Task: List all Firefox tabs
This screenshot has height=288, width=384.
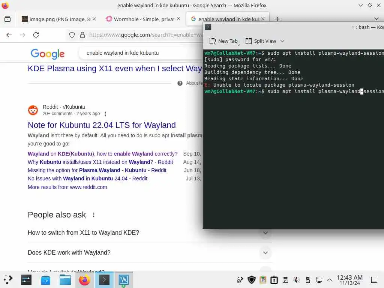Action: click(376, 19)
